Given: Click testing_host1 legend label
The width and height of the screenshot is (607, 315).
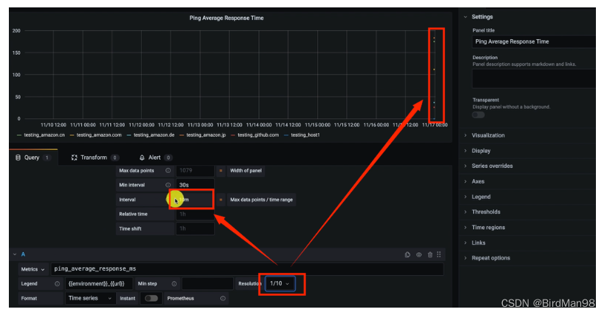Looking at the screenshot, I should [305, 135].
